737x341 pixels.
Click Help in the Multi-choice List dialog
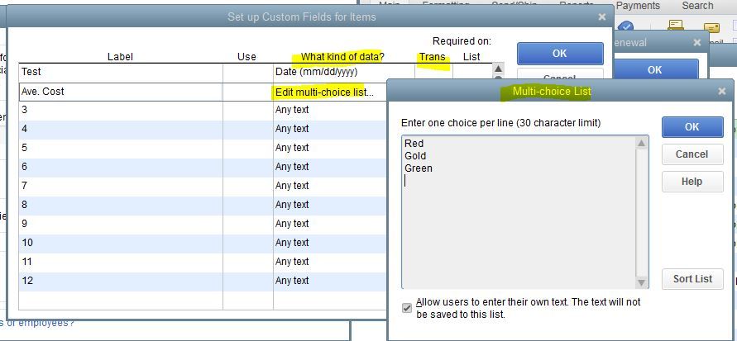tap(692, 182)
